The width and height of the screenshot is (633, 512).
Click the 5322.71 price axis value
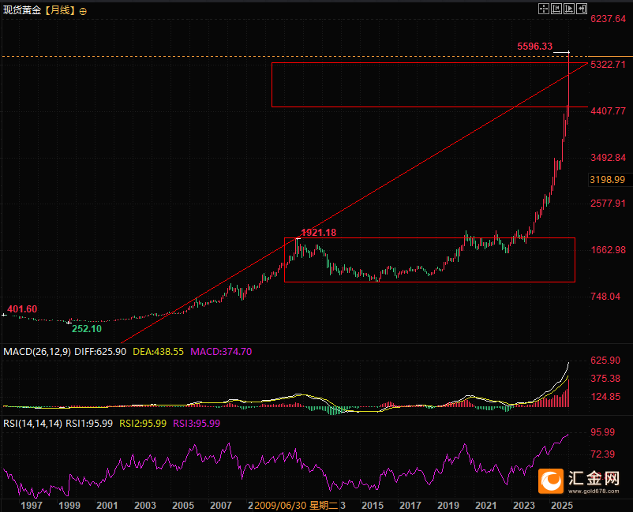click(608, 65)
